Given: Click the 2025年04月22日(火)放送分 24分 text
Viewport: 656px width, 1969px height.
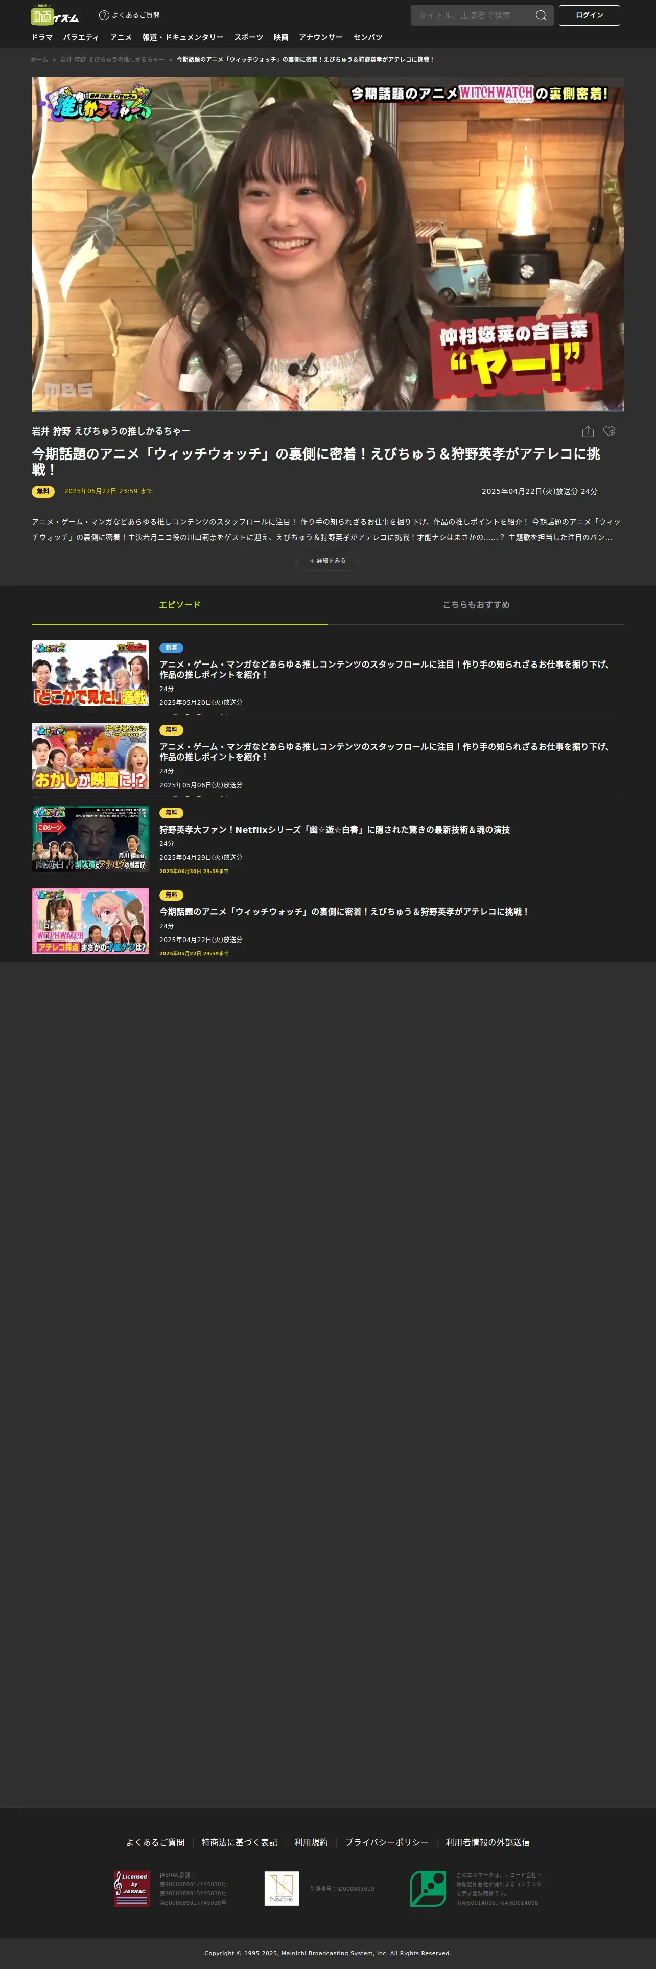Looking at the screenshot, I should (x=539, y=492).
